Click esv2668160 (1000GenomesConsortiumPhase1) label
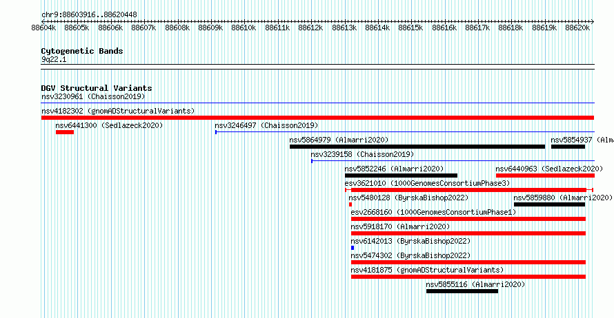Screen dimensions: 614x318 [433, 212]
